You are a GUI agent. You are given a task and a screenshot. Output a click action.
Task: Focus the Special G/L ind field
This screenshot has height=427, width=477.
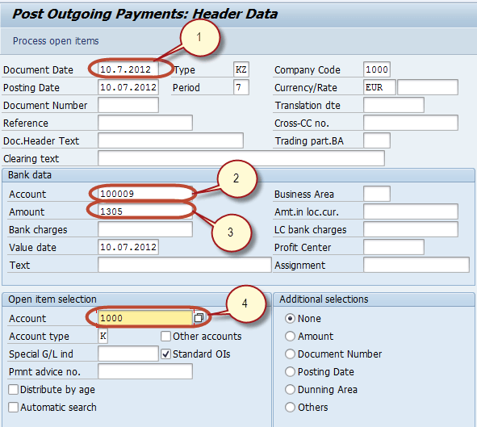(x=128, y=354)
